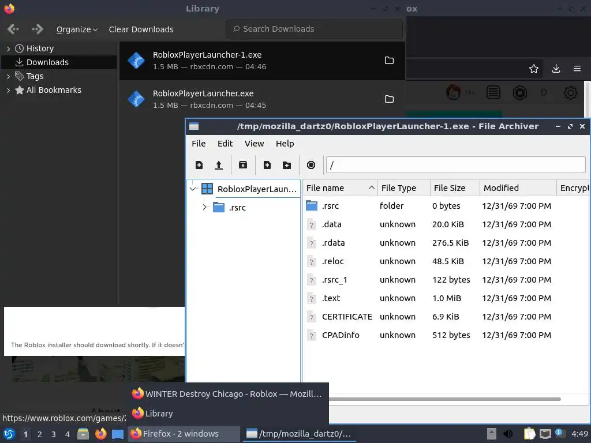Image resolution: width=591 pixels, height=443 pixels.
Task: Select Library in taskbar window list
Action: tap(227, 414)
